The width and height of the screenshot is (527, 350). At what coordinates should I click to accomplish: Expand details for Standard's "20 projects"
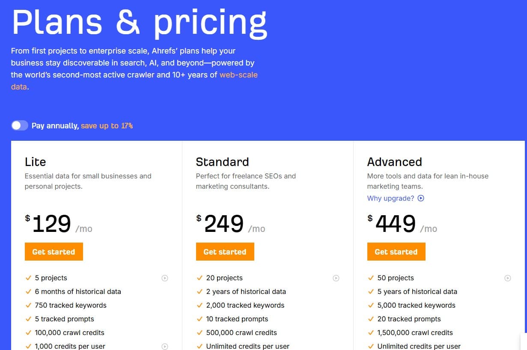(x=336, y=278)
